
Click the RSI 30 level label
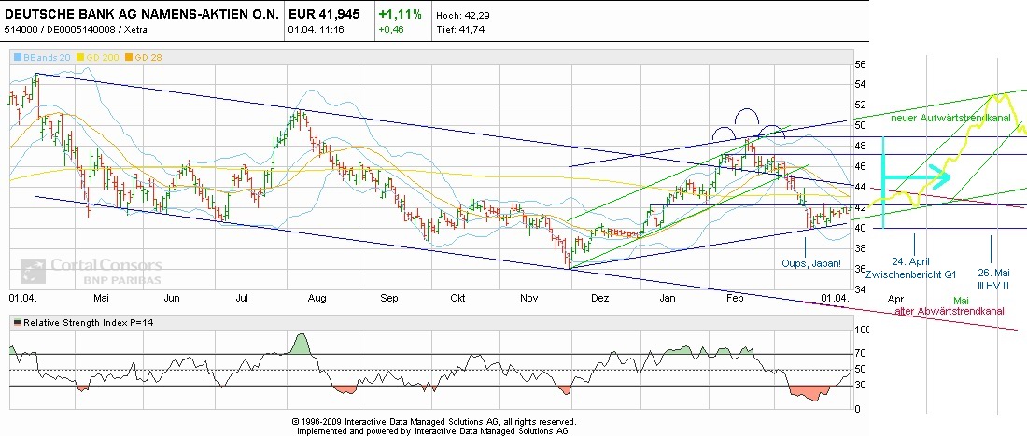[862, 386]
